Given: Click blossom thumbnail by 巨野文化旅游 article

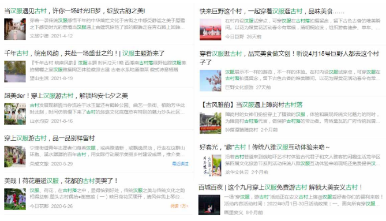Looking at the screenshot, I should (x=210, y=80).
